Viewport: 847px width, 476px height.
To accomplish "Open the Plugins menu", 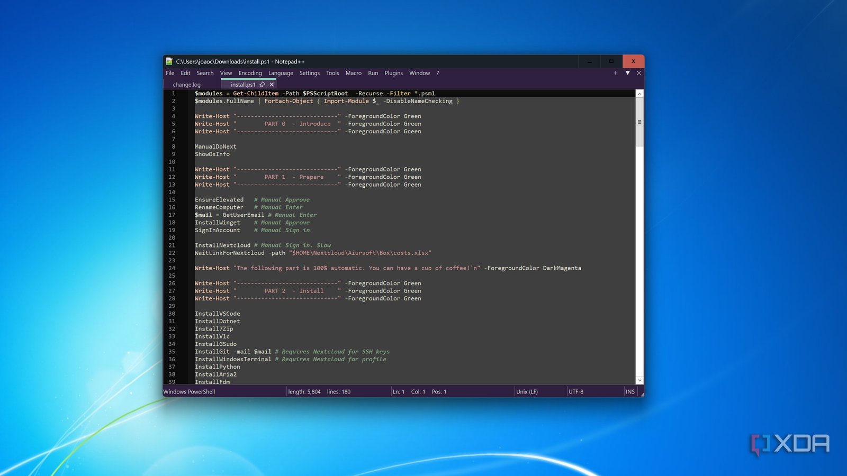I will click(393, 73).
